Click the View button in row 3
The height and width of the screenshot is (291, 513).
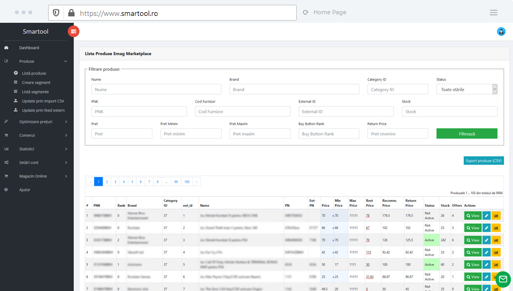tap(472, 240)
